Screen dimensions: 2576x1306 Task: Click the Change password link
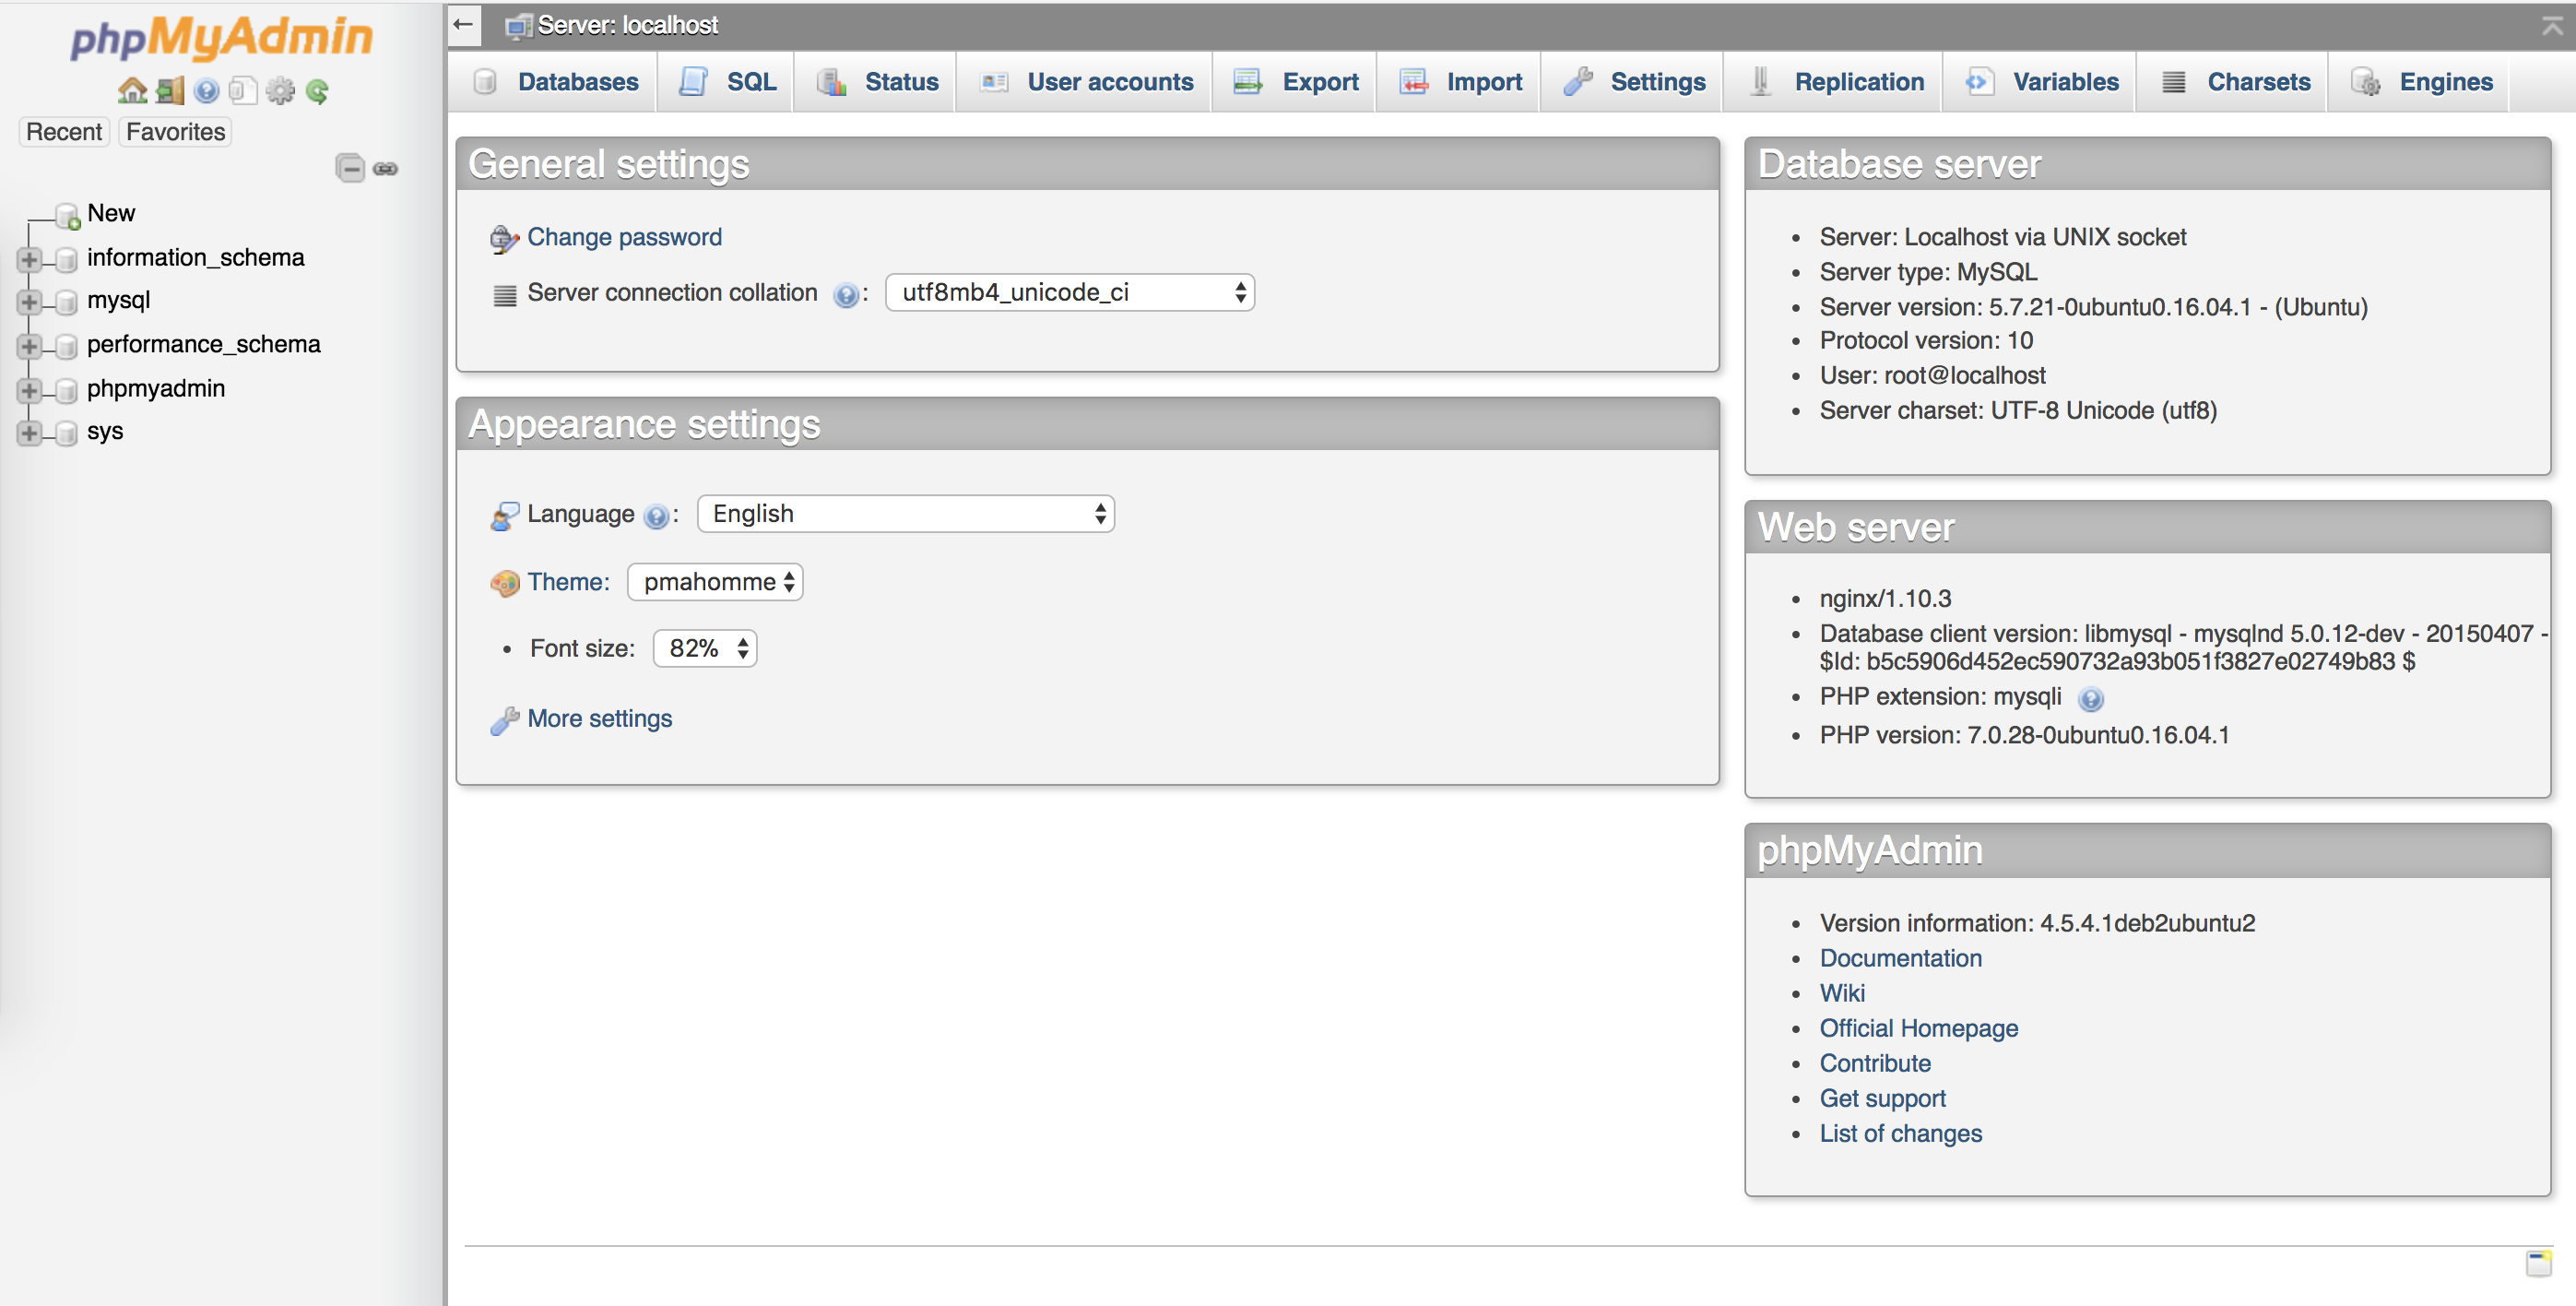(622, 235)
